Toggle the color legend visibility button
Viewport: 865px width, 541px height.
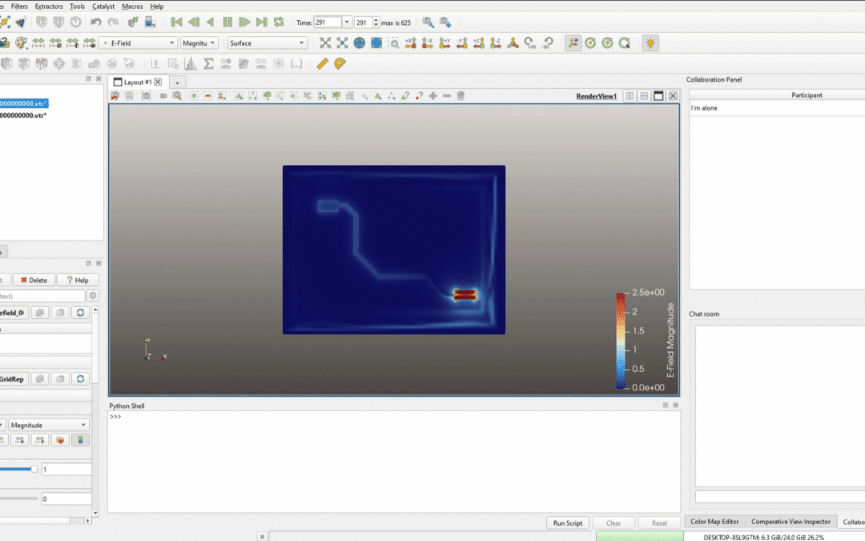tap(80, 440)
